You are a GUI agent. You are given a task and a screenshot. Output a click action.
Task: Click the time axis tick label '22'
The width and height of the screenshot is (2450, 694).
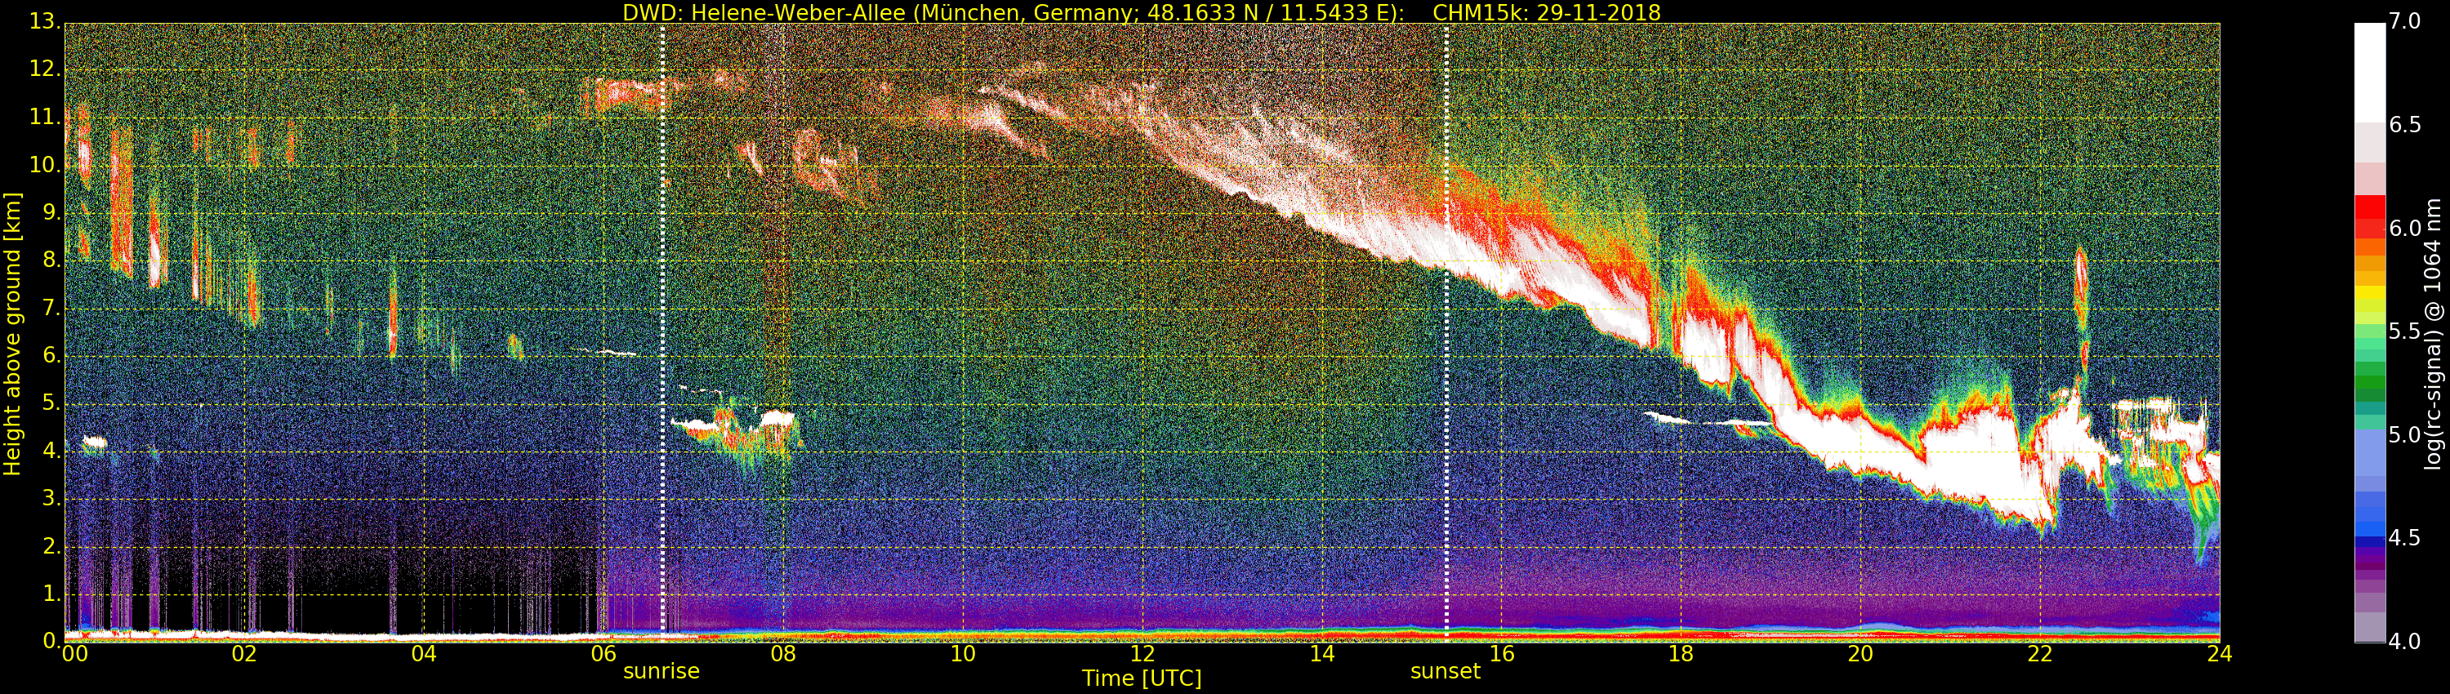tap(2040, 653)
